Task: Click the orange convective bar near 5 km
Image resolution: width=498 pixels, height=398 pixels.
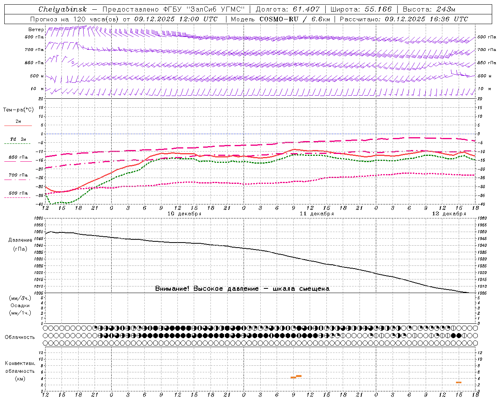Action: (299, 376)
